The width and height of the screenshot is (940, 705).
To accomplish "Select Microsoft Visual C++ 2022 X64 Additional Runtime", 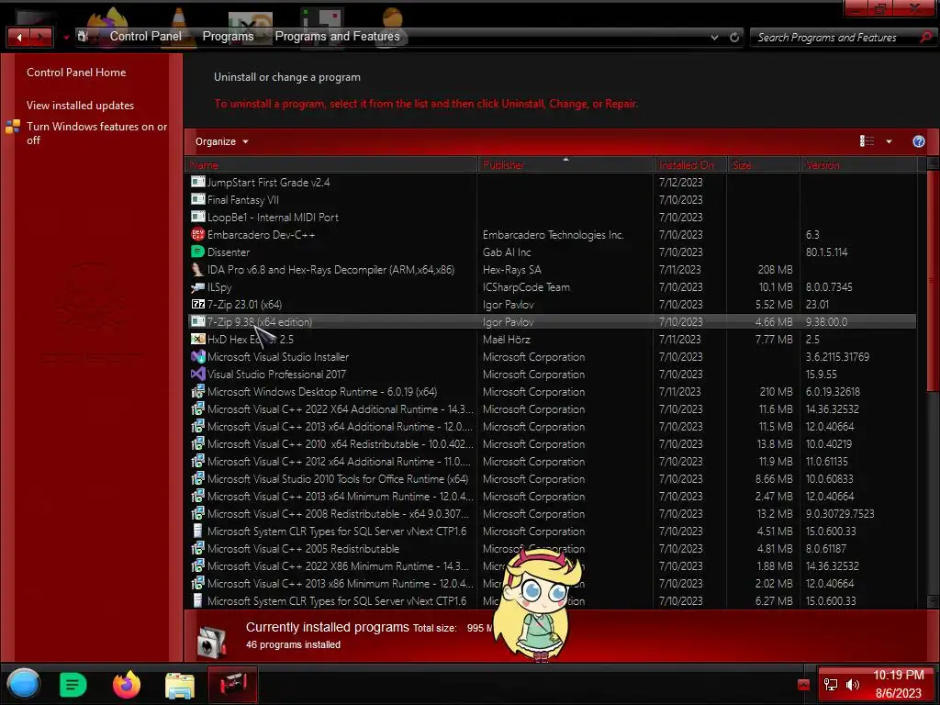I will click(x=551, y=408).
